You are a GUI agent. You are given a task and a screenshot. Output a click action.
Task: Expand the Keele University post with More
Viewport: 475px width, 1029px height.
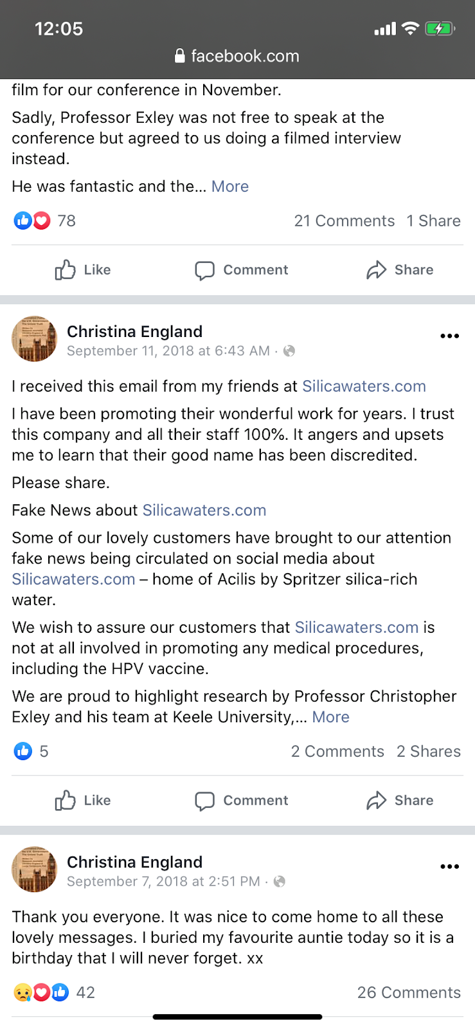pos(330,717)
